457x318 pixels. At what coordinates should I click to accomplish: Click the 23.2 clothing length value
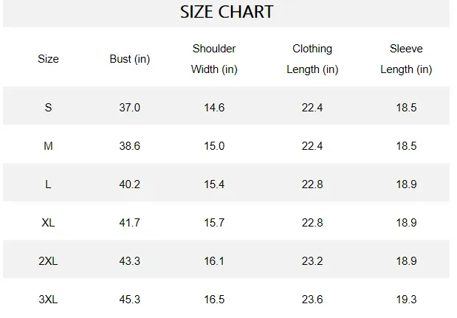point(312,261)
